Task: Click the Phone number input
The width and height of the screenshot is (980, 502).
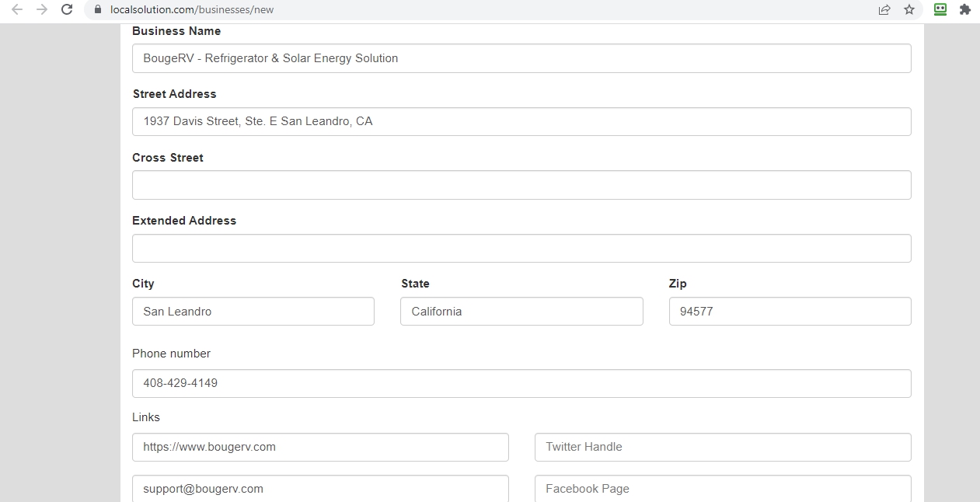Action: click(521, 384)
